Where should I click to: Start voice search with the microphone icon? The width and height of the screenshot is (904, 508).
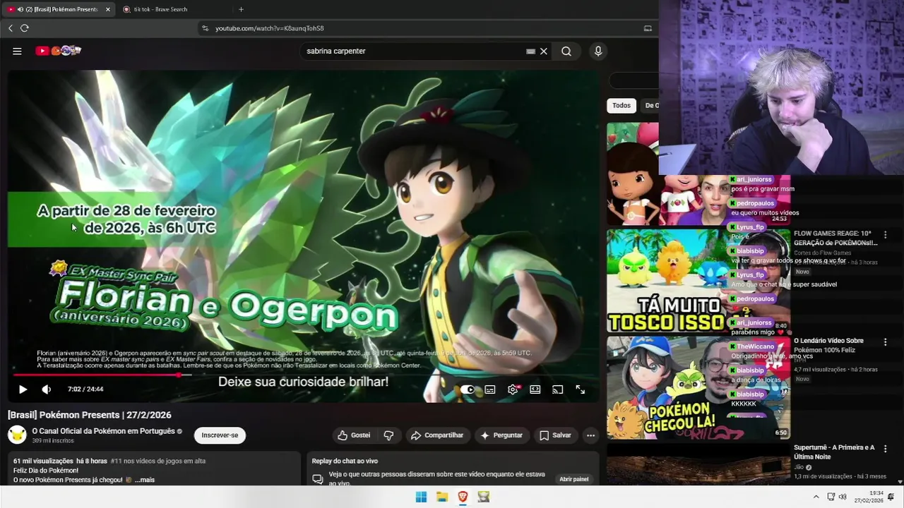pyautogui.click(x=598, y=51)
